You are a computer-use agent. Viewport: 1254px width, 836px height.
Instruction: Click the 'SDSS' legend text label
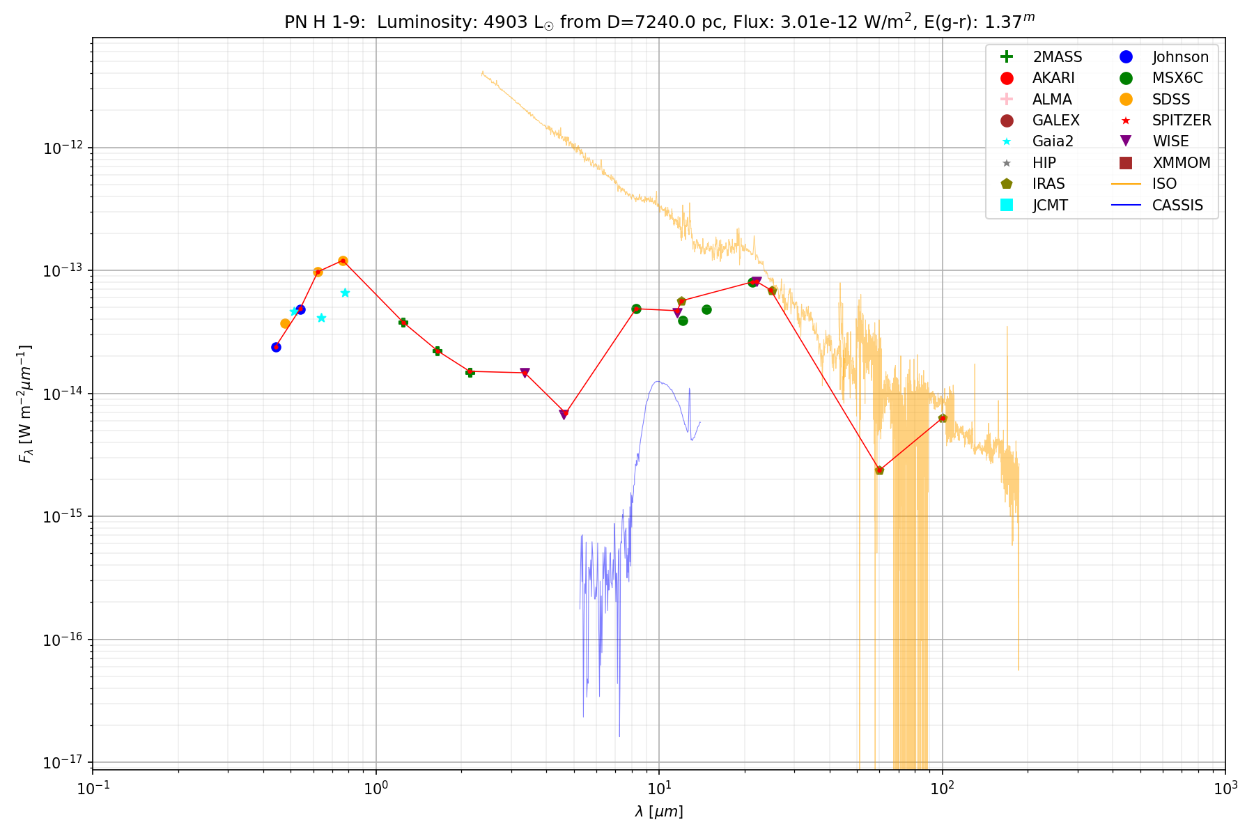pos(1171,100)
